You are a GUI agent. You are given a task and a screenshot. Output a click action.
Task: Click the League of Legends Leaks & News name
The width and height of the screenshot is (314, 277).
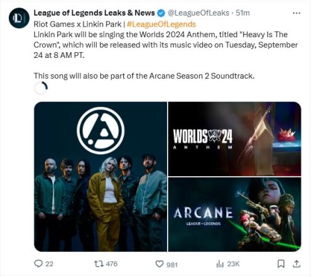click(x=94, y=13)
